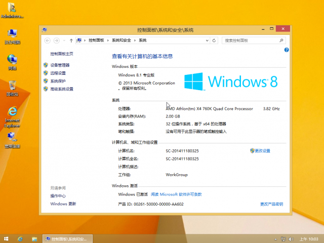324x243 pixels.
Task: Select 系统和安全 breadcrumb in address bar
Action: [121, 40]
